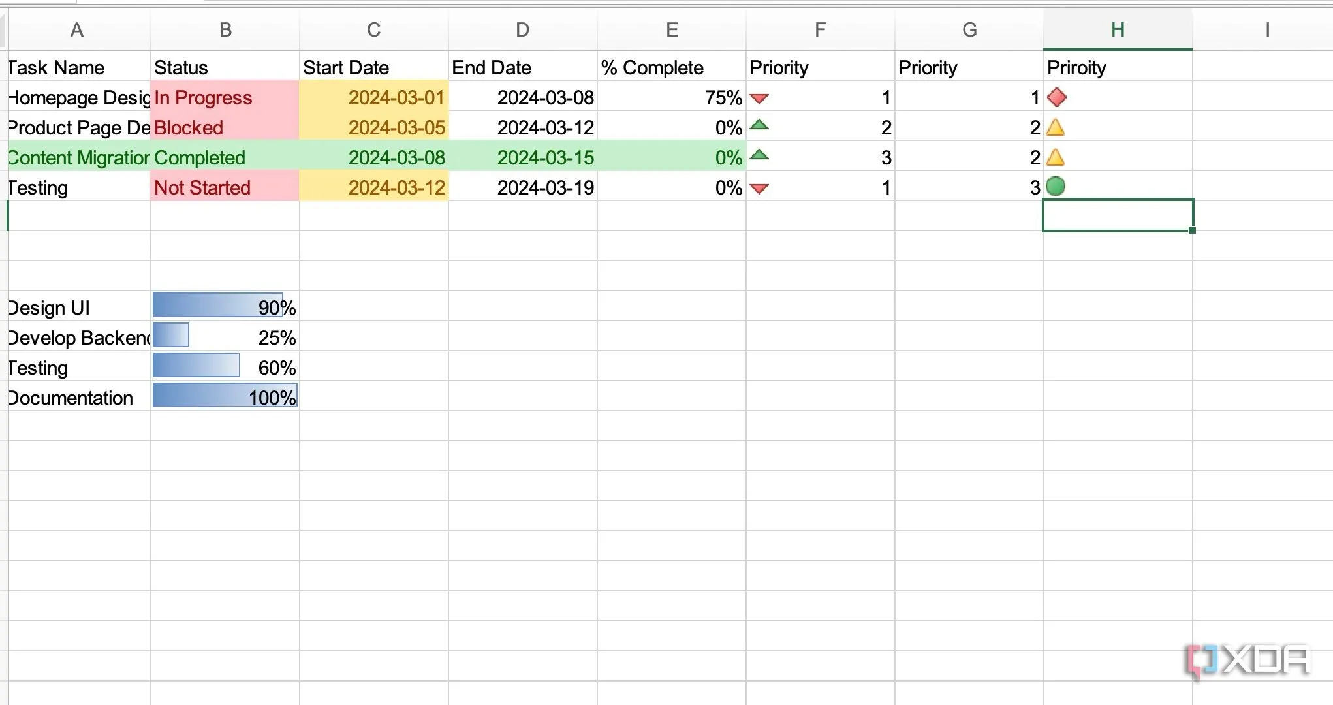Click the yellow triangle icon in Content Migration row
This screenshot has height=705, width=1333.
(1056, 157)
